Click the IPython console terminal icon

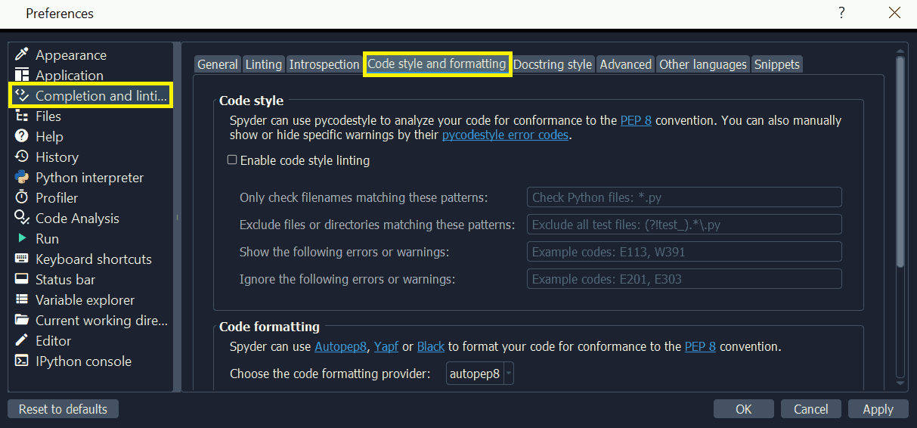[x=22, y=361]
